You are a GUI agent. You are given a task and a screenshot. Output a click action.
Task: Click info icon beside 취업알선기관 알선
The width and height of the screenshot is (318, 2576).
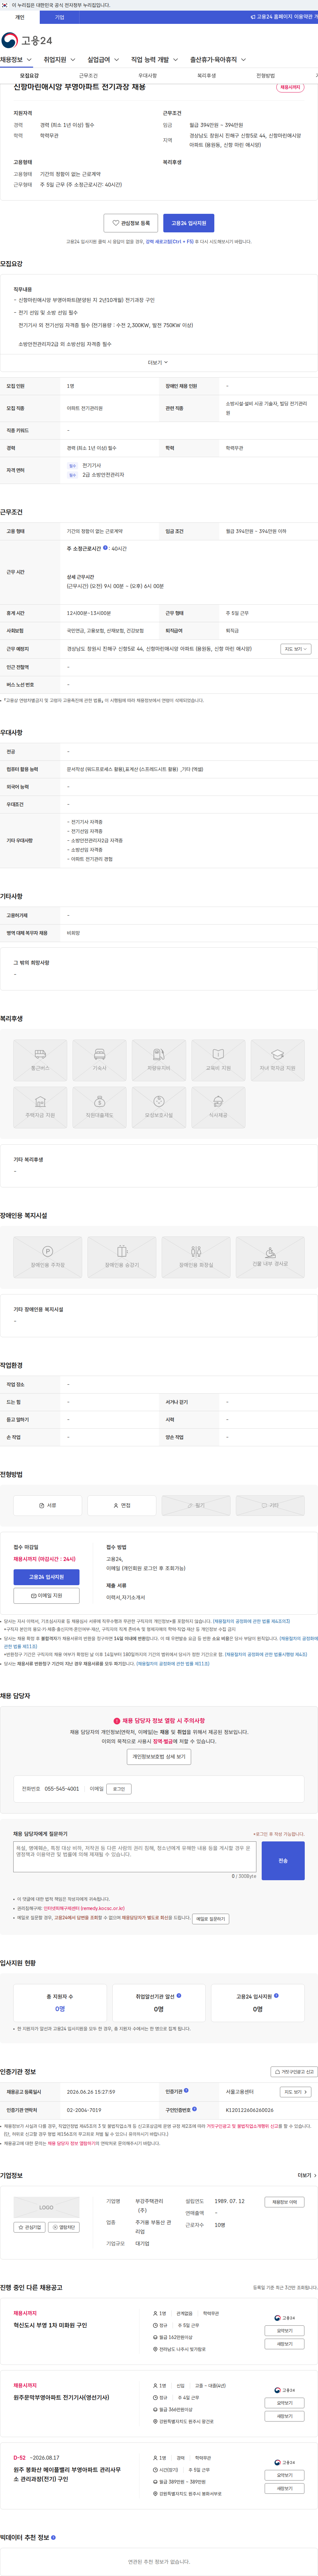(x=179, y=1996)
